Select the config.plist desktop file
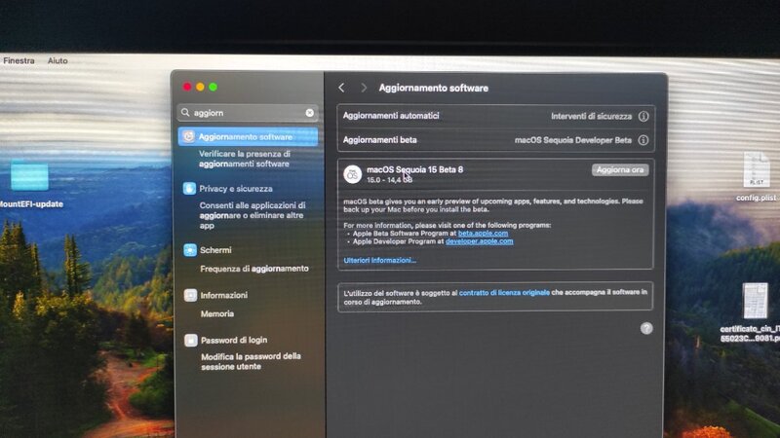The width and height of the screenshot is (780, 438). point(757,169)
